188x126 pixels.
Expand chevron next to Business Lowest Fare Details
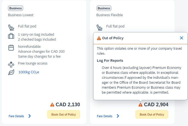tap(29, 116)
